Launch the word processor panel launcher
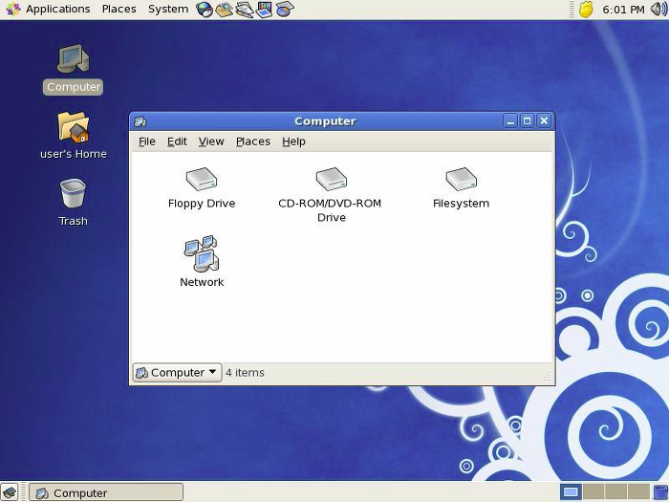 tap(245, 9)
